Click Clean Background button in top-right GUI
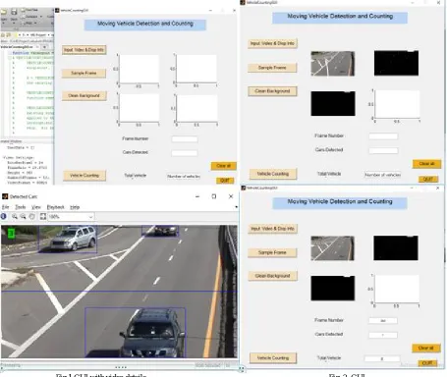Image resolution: width=447 pixels, height=377 pixels. click(x=272, y=91)
